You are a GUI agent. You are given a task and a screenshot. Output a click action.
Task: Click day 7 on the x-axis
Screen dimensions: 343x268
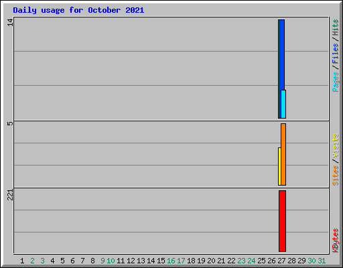pos(82,261)
